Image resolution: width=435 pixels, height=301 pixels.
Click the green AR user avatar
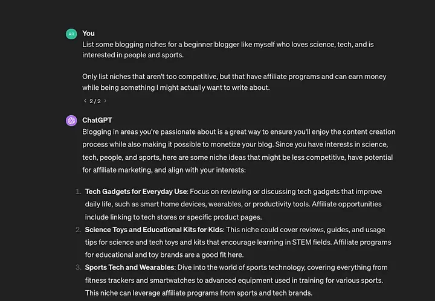point(71,34)
